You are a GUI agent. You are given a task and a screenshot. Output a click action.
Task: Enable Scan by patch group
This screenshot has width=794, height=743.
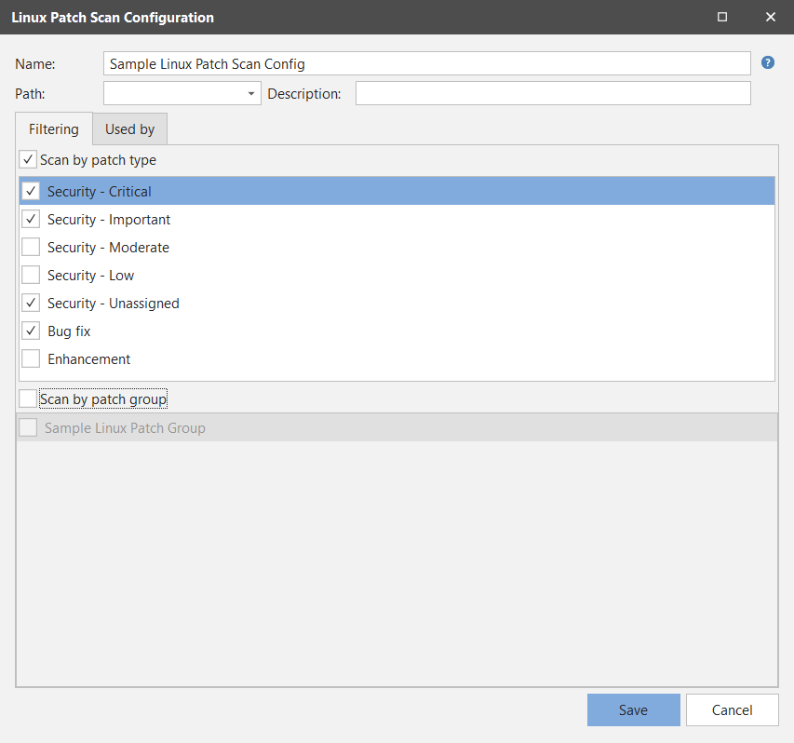pos(27,399)
